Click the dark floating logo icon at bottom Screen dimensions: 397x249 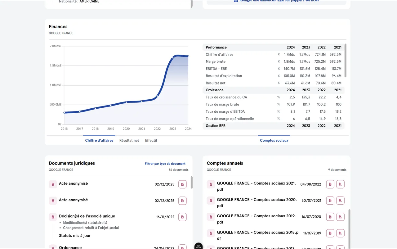click(x=198, y=246)
